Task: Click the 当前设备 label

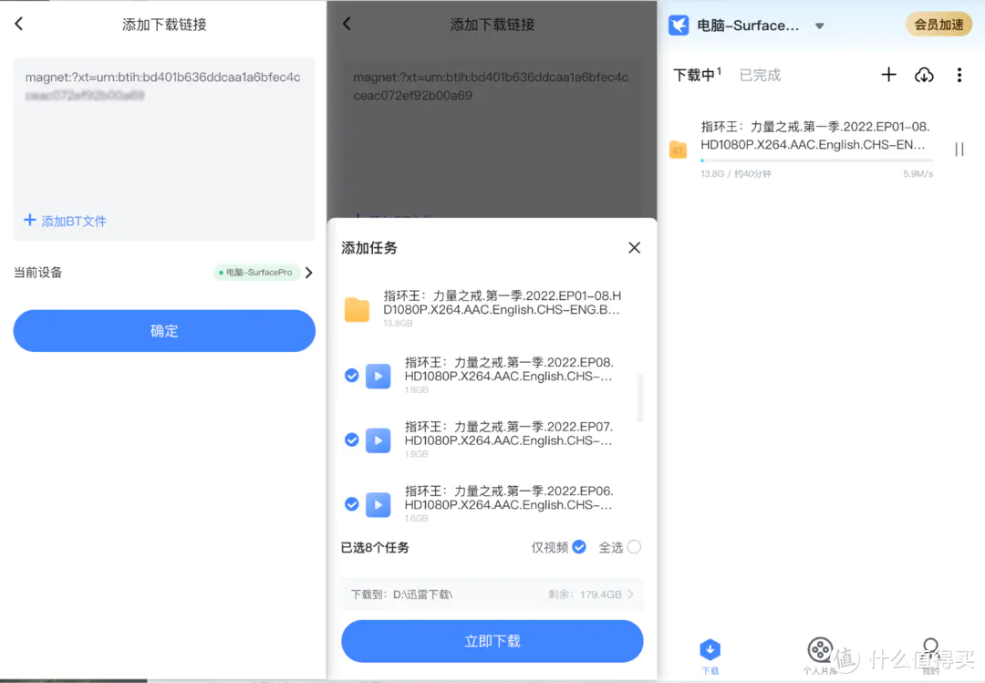Action: click(37, 272)
